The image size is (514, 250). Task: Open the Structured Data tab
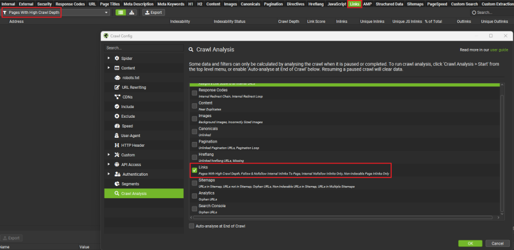tap(389, 4)
